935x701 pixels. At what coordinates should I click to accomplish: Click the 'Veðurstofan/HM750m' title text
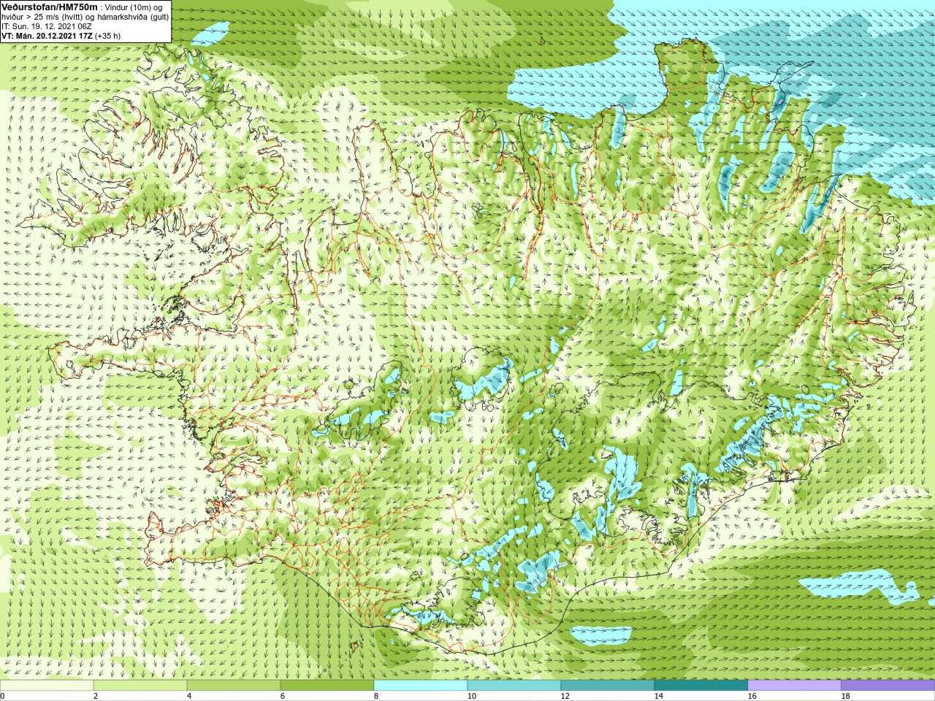tap(50, 7)
